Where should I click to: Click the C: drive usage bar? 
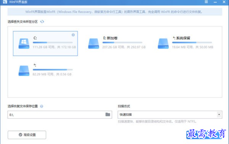(x=53, y=42)
